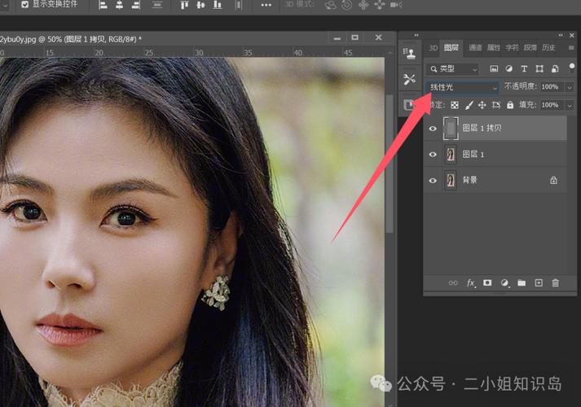Click the new group folder icon

pos(522,283)
